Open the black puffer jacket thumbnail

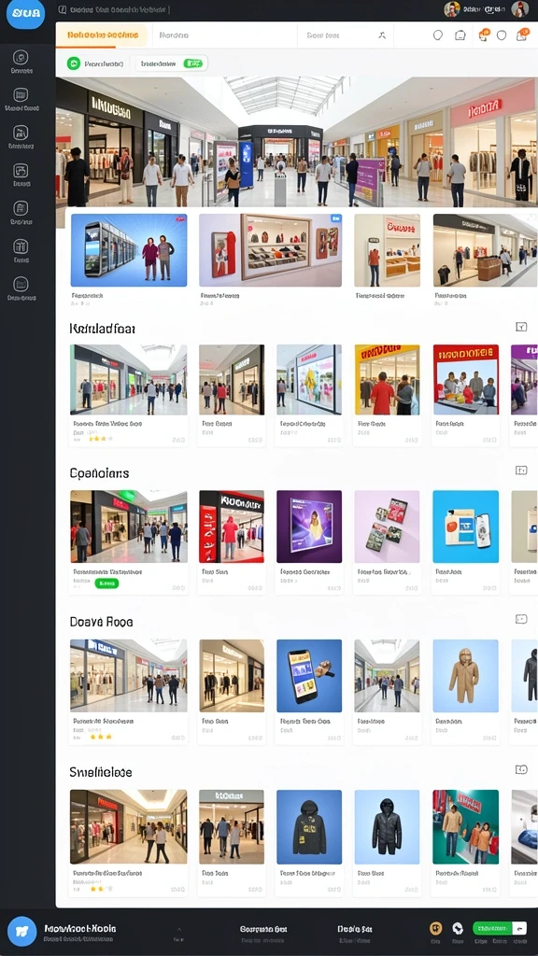click(x=388, y=827)
